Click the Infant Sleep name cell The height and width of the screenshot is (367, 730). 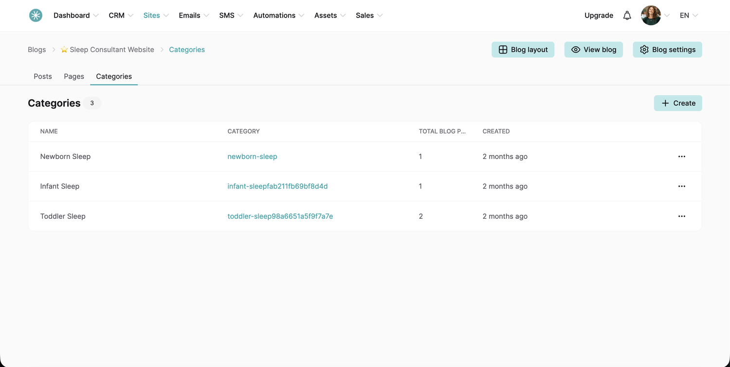coord(60,186)
